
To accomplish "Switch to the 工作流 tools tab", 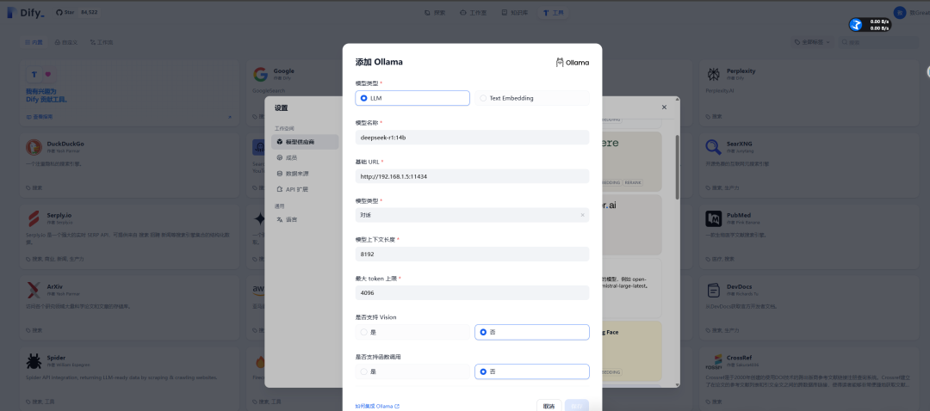I will (x=102, y=43).
